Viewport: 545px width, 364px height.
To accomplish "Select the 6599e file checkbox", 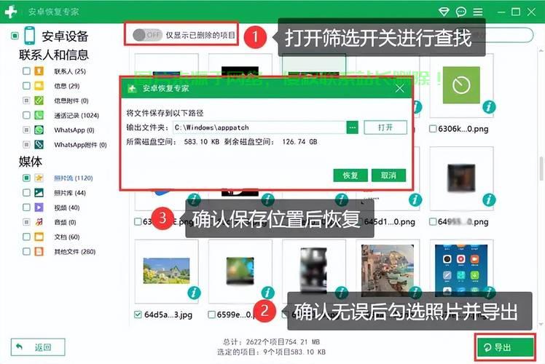I will pos(211,314).
